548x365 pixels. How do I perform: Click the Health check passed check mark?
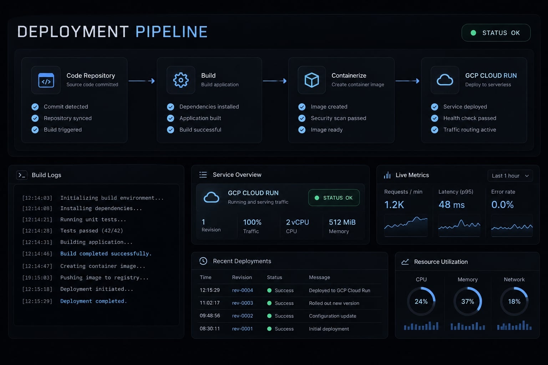(435, 118)
